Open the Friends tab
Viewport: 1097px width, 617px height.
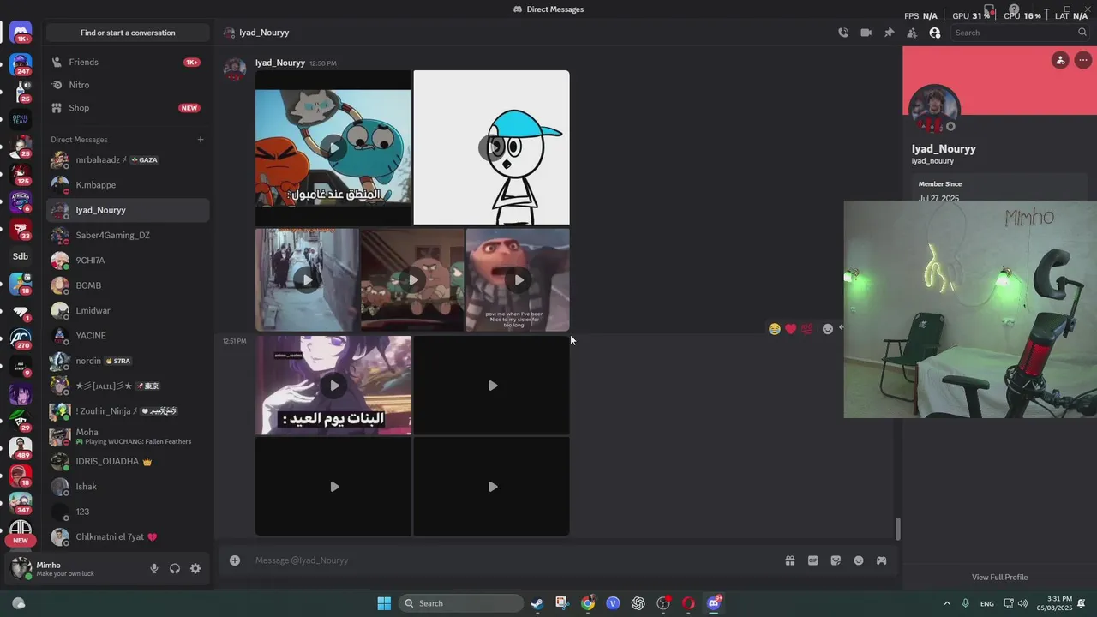(x=128, y=62)
